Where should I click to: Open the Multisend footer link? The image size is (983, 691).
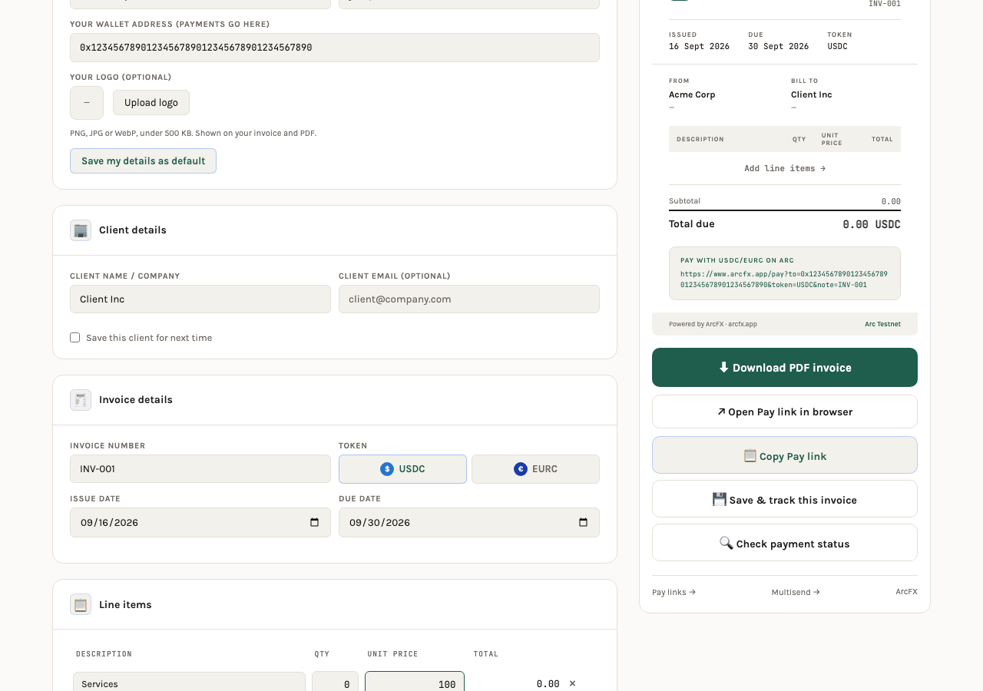(x=796, y=592)
